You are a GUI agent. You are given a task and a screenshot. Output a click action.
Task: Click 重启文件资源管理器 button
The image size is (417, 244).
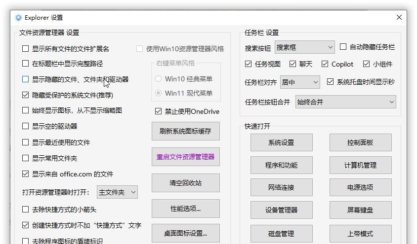[x=186, y=157]
